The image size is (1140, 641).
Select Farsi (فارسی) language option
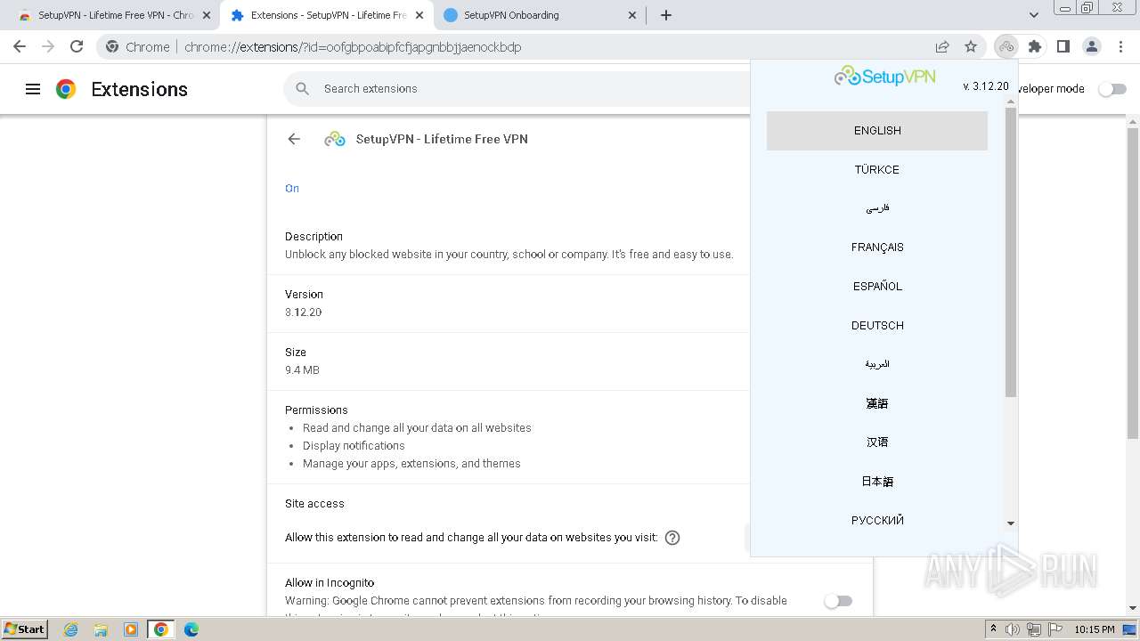(x=877, y=208)
